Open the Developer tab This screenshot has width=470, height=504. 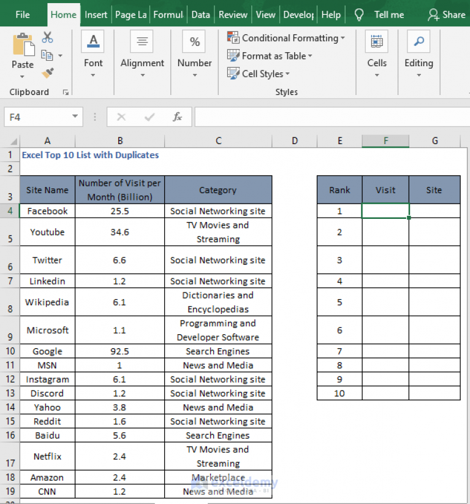tap(298, 15)
